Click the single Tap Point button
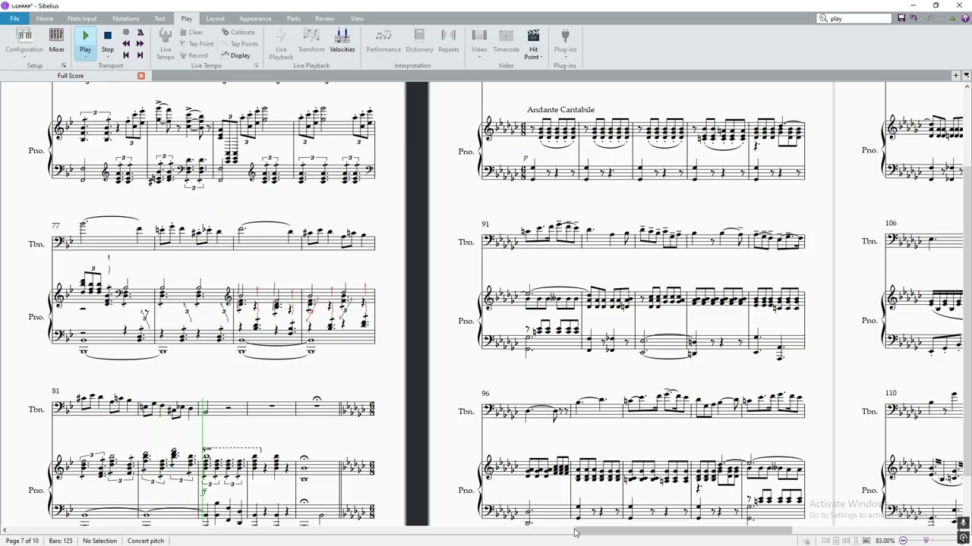This screenshot has width=972, height=546. tap(197, 44)
